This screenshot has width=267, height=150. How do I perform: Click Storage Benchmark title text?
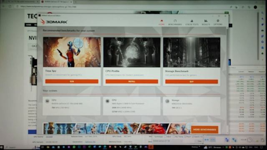pos(177,71)
